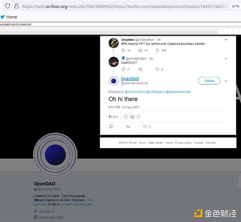The image size is (241, 222).
Task: Reply to the Sisyphus tweet
Action: click(123, 50)
